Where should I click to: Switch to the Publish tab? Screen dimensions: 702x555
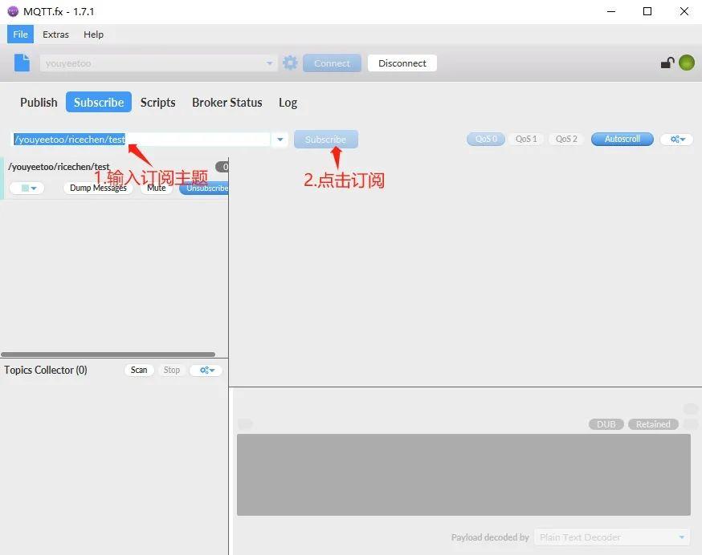(39, 103)
